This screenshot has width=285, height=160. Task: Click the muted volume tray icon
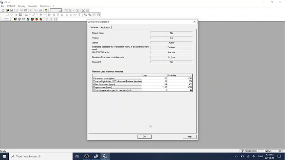coord(254,156)
